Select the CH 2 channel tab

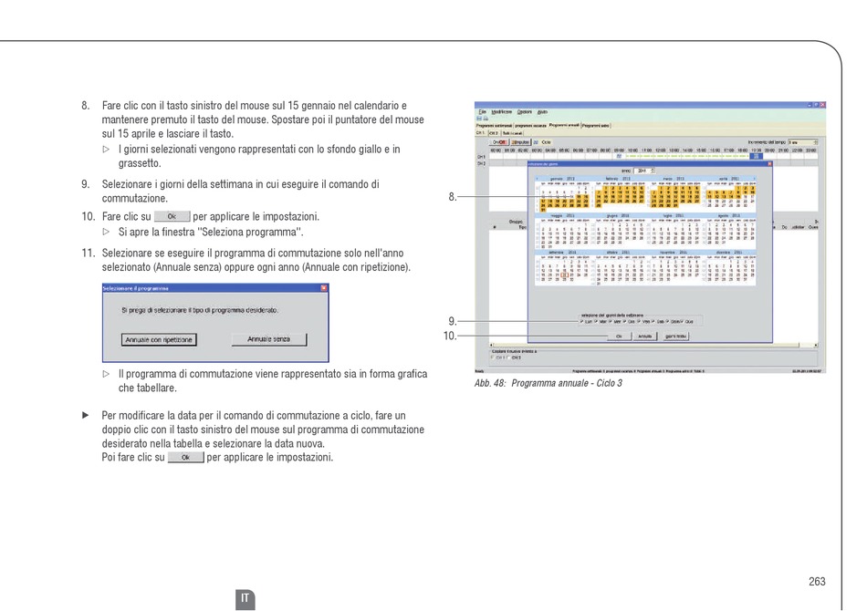point(493,133)
